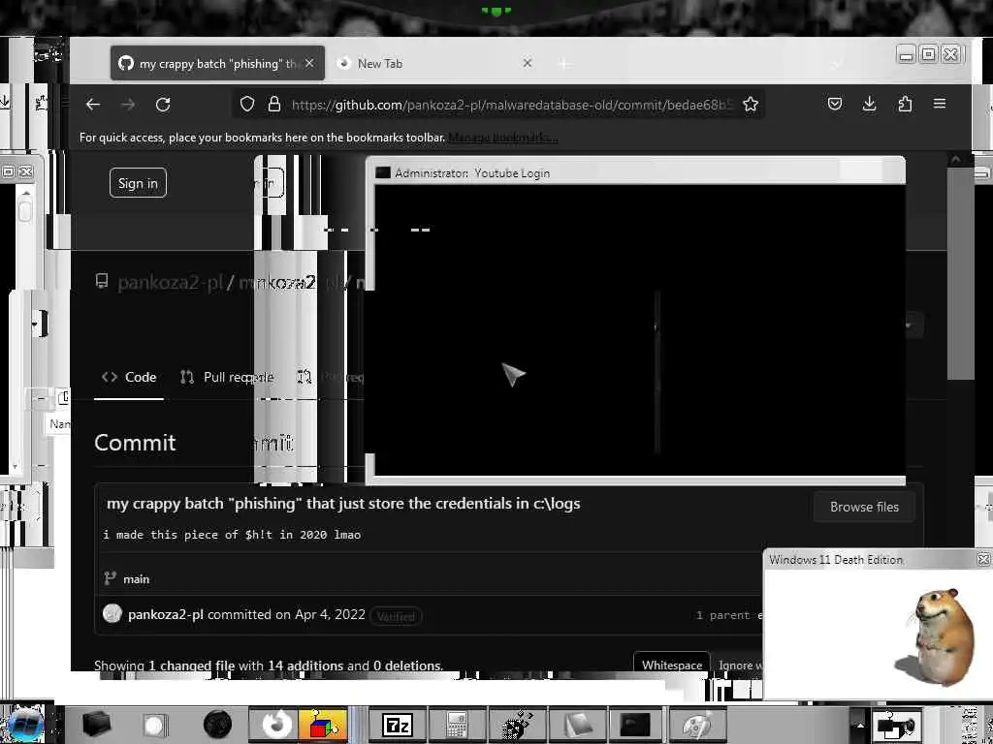Click 'i made this piece' commit description
Screen dimensions: 993x744
[232, 535]
